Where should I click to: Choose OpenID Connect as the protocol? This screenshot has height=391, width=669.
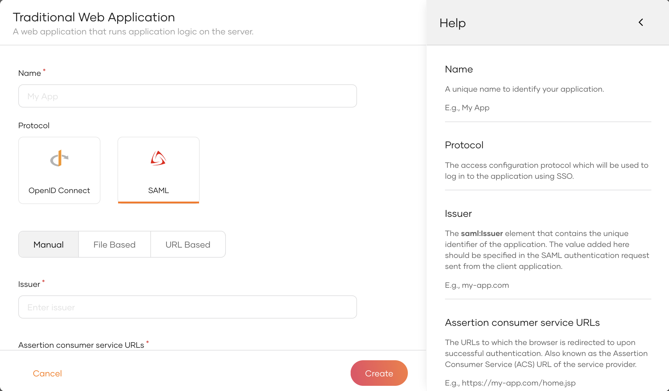click(59, 170)
